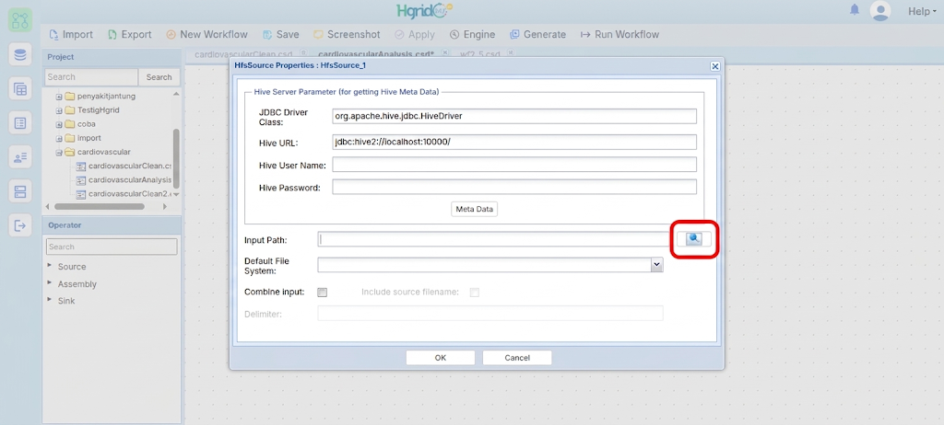Click the project tree vertical scrollbar

176,157
